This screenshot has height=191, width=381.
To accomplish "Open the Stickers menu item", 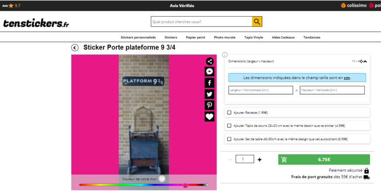I will (171, 38).
